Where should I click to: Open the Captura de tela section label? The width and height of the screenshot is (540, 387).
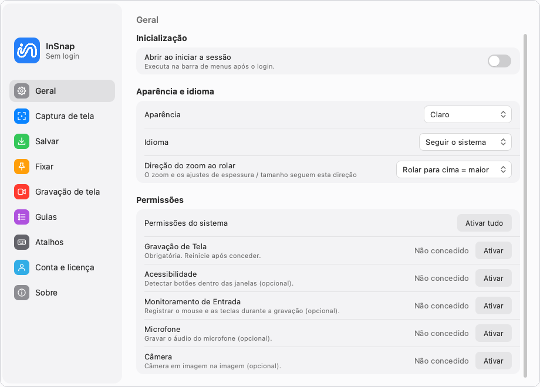coord(65,116)
